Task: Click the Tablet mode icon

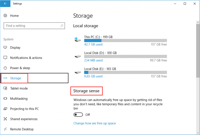Action: pyautogui.click(x=5, y=88)
